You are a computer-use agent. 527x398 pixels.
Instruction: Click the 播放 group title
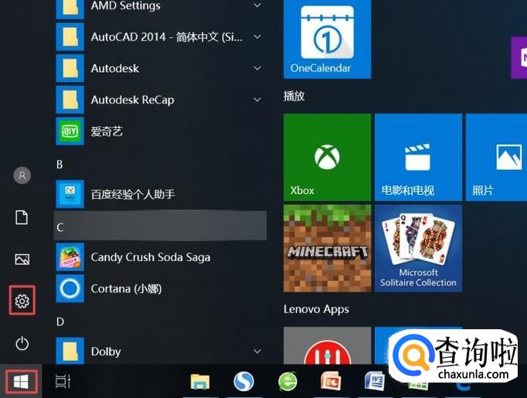click(x=294, y=96)
